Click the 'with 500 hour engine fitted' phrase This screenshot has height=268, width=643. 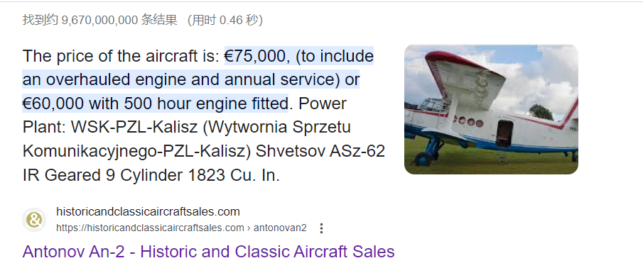188,104
